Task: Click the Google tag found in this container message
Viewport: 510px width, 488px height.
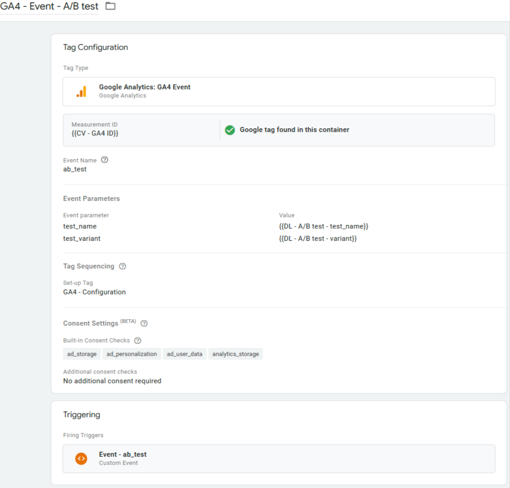Action: [x=294, y=130]
